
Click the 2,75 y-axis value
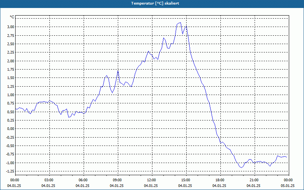click(11, 35)
